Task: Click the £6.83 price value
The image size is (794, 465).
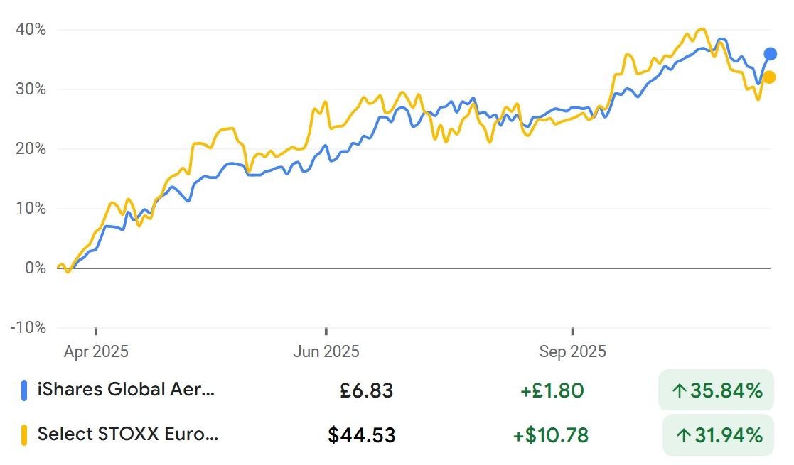Action: (x=367, y=390)
